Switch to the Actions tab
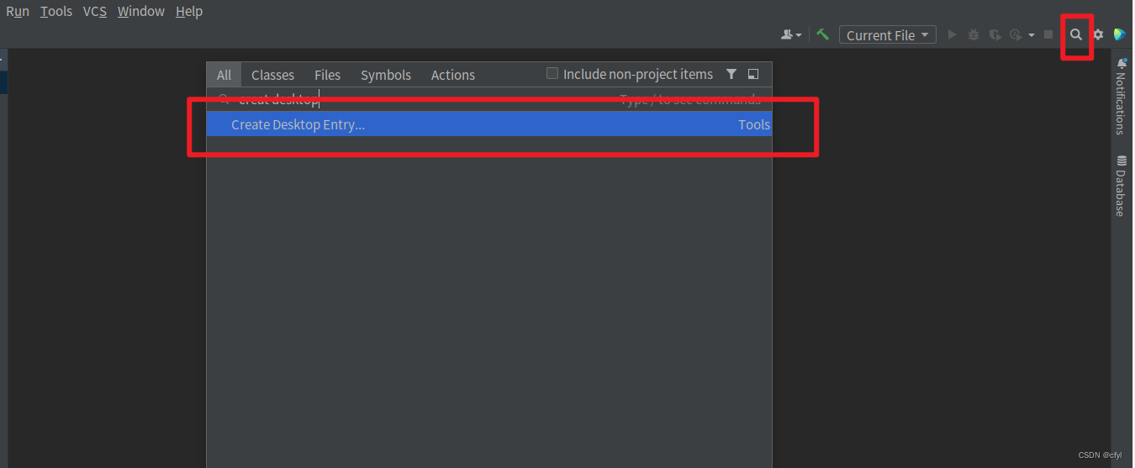1135x468 pixels. [x=452, y=75]
